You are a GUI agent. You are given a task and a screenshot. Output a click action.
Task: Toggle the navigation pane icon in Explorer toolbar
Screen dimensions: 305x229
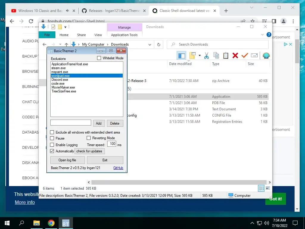click(x=181, y=56)
